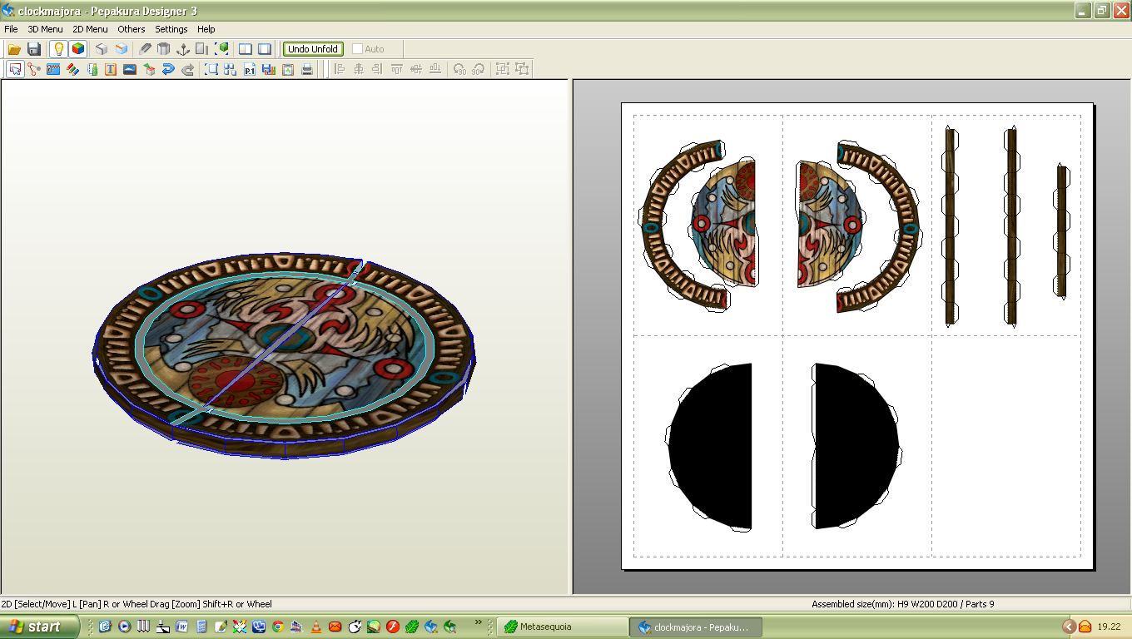
Task: Switch to split two-pane window layout icon
Action: click(x=246, y=49)
